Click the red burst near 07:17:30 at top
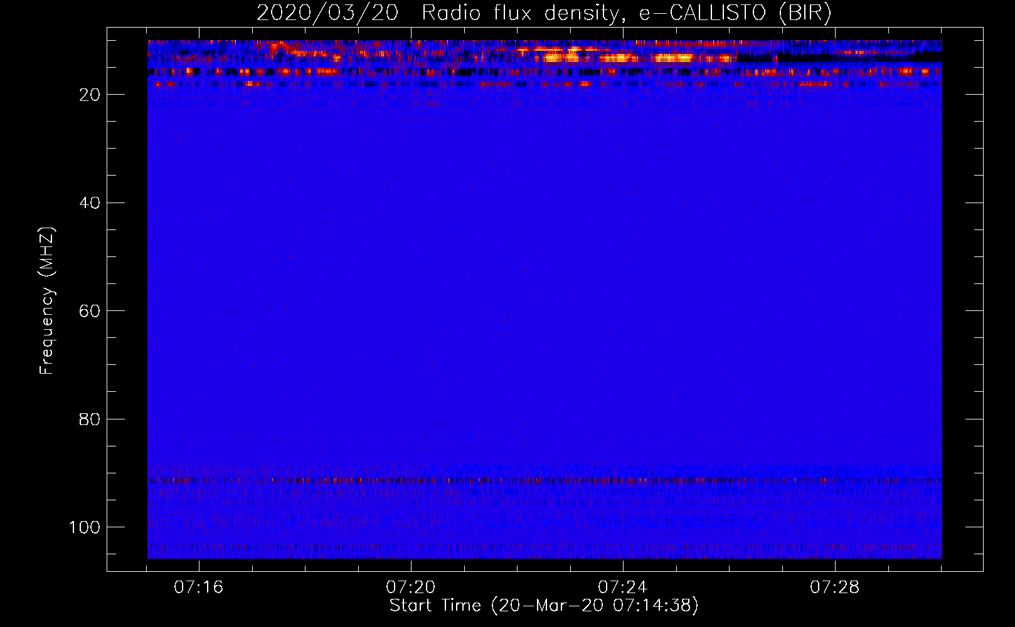1015x627 pixels. tap(276, 45)
